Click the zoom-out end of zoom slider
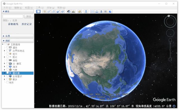The width and height of the screenshot is (179, 110). 170,59
